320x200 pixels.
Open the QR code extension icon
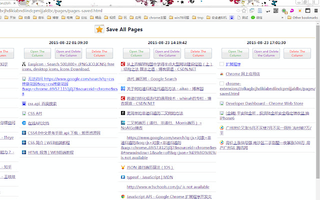(275, 10)
